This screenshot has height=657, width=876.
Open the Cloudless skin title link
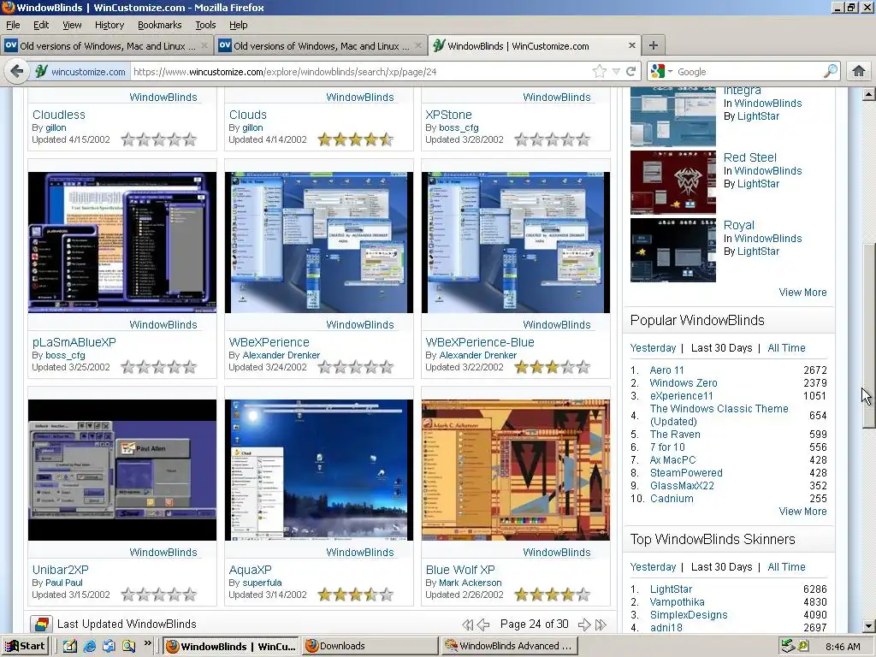[59, 115]
